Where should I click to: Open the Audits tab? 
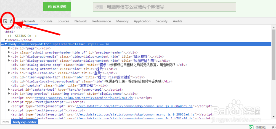pos(177,21)
